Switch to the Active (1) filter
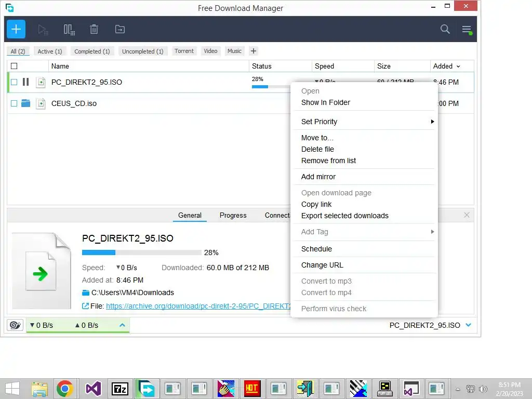The image size is (532, 399). coord(50,51)
